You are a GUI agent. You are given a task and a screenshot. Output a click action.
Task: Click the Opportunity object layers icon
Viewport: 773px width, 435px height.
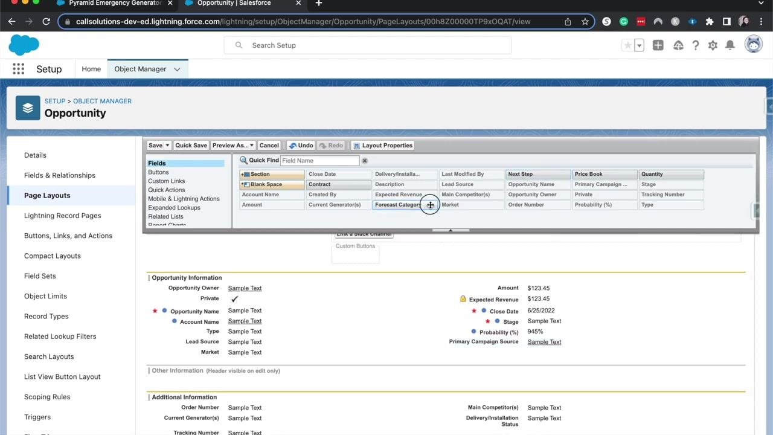click(x=28, y=108)
